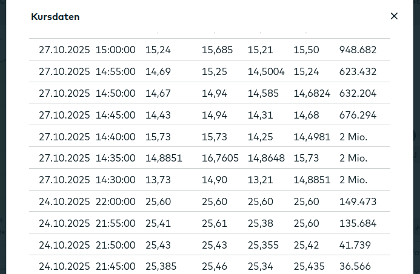Click the 14,6824 closing price cell

coord(312,93)
